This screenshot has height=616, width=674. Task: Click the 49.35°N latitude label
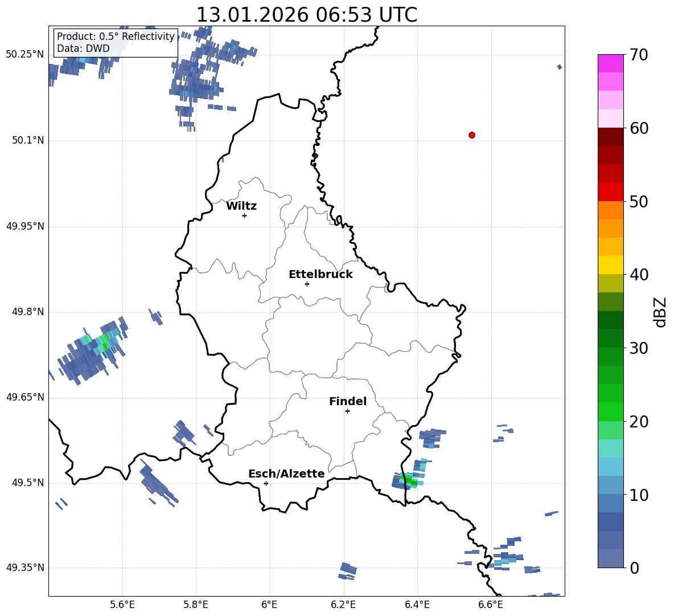(24, 568)
